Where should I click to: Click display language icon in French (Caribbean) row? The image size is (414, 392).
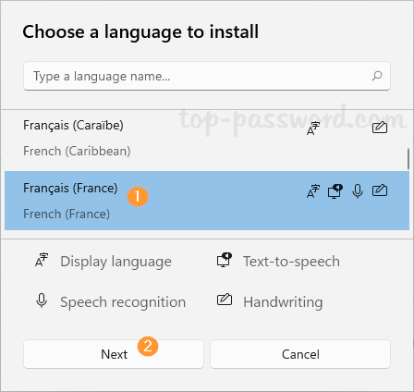[313, 129]
